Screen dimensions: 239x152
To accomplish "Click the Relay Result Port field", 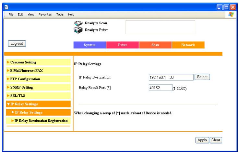I will tap(161, 88).
